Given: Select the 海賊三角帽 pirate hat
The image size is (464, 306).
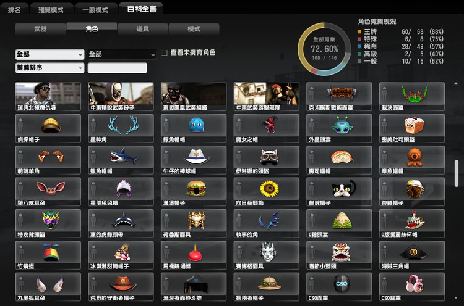Looking at the screenshot, I should [x=412, y=255].
